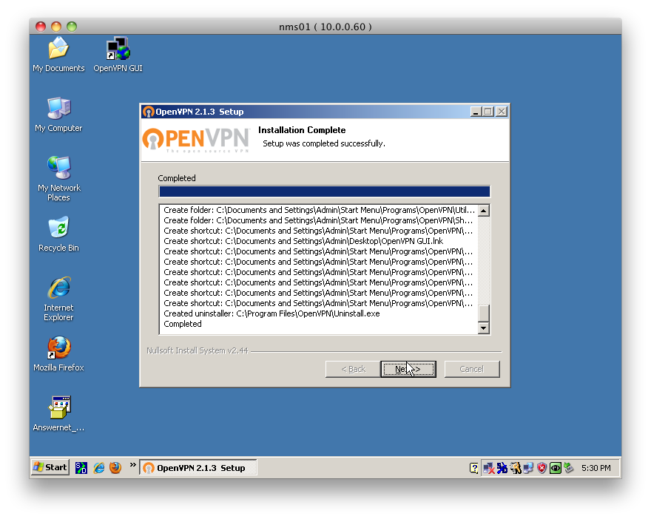
Task: Select the 'Created uninstaller' log line
Action: click(x=271, y=313)
